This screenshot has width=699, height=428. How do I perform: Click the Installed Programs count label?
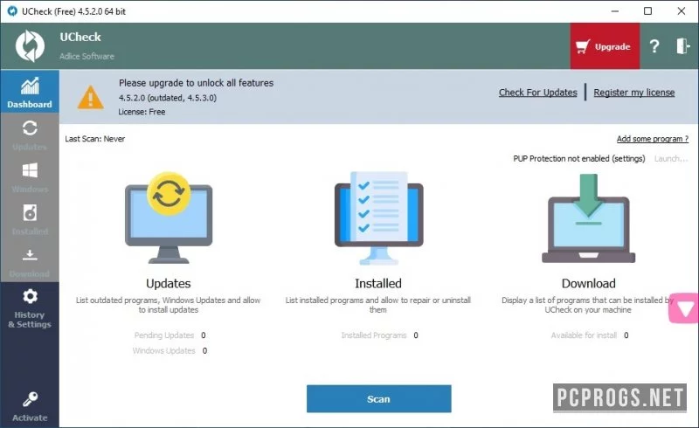[x=374, y=335]
